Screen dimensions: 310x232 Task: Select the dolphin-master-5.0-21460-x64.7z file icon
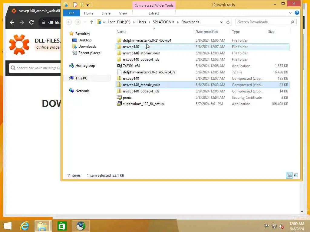pyautogui.click(x=119, y=72)
